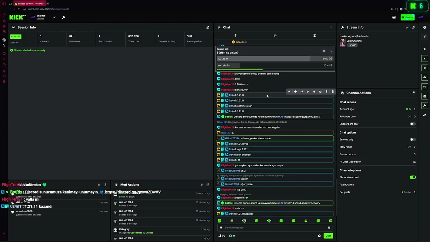Click the gavel moderator icon in header

(63, 17)
